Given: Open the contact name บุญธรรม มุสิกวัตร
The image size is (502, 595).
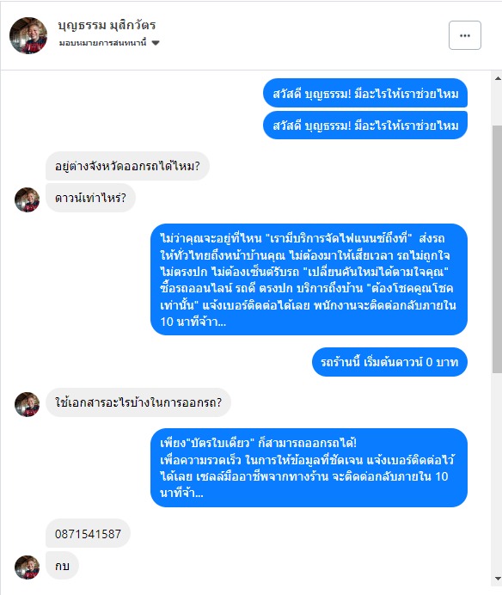Looking at the screenshot, I should [107, 26].
